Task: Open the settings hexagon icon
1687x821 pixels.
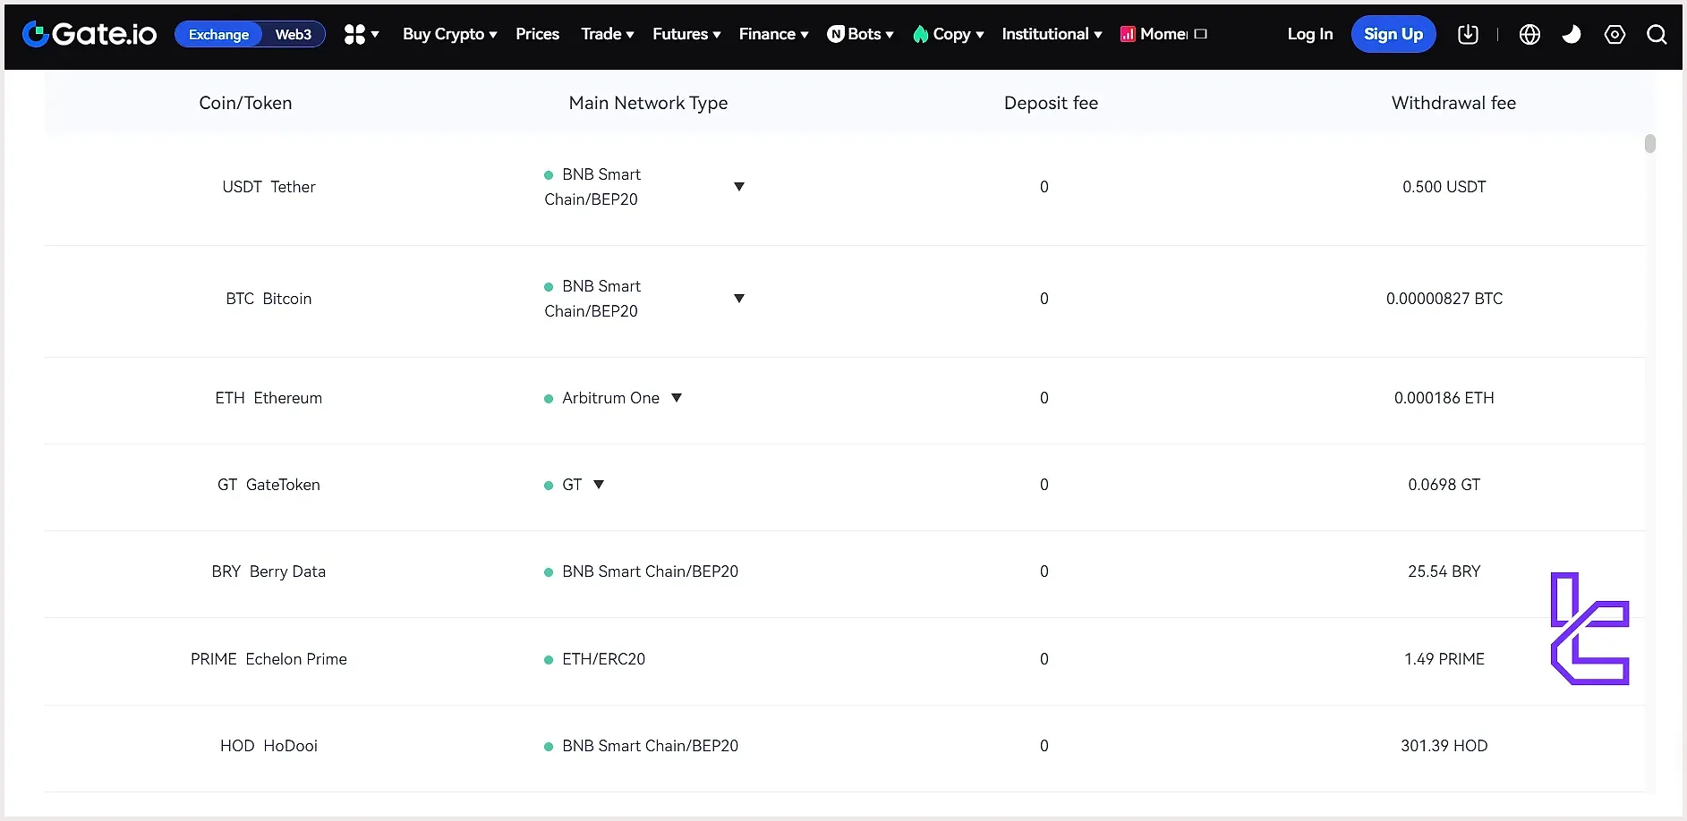Action: click(1615, 34)
